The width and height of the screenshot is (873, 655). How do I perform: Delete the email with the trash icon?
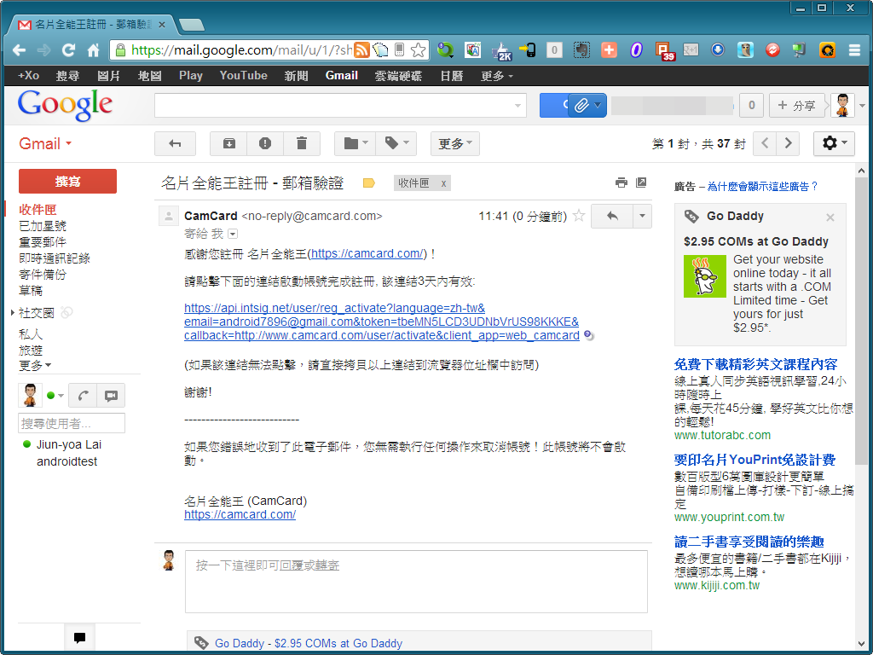pos(302,143)
